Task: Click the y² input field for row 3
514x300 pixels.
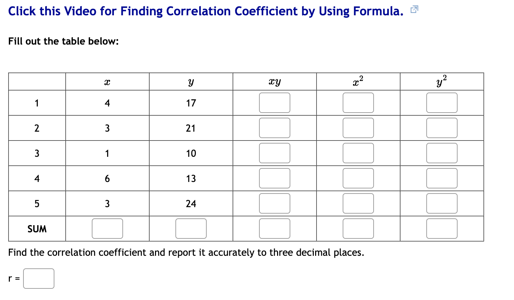Action: click(x=442, y=153)
